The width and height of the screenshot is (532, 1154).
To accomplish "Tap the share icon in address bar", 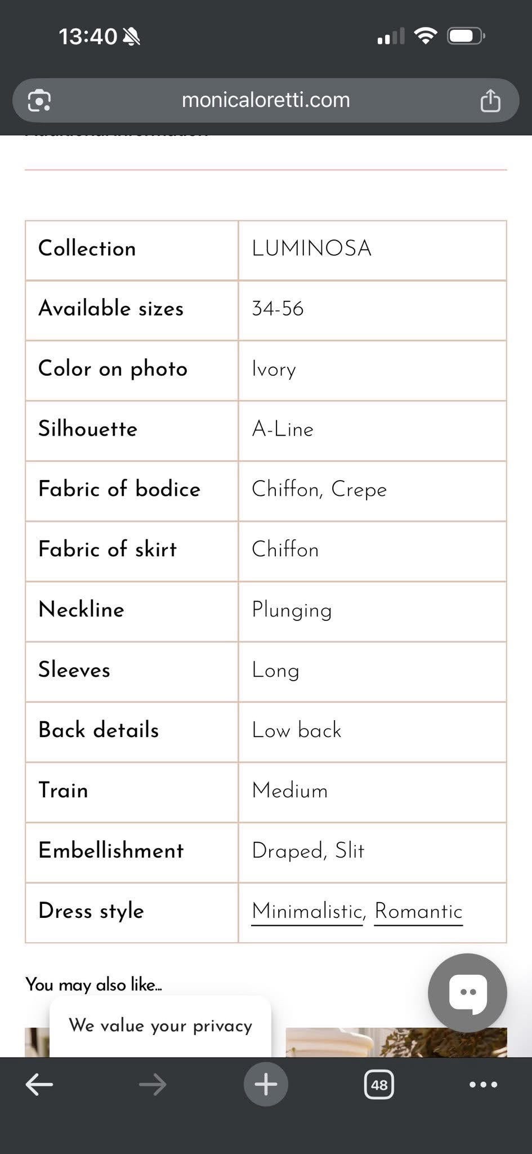I will pos(490,100).
